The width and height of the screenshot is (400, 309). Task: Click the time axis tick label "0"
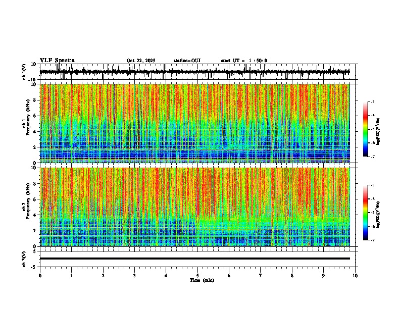tap(40, 276)
